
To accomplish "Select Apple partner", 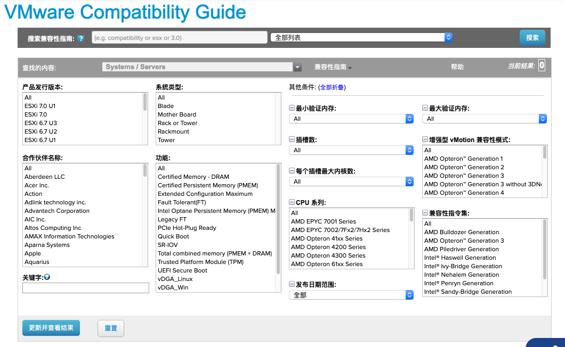I will (33, 253).
